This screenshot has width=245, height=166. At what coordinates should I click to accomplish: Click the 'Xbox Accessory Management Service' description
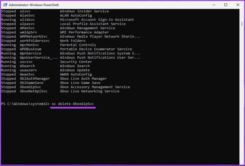[x=95, y=87]
